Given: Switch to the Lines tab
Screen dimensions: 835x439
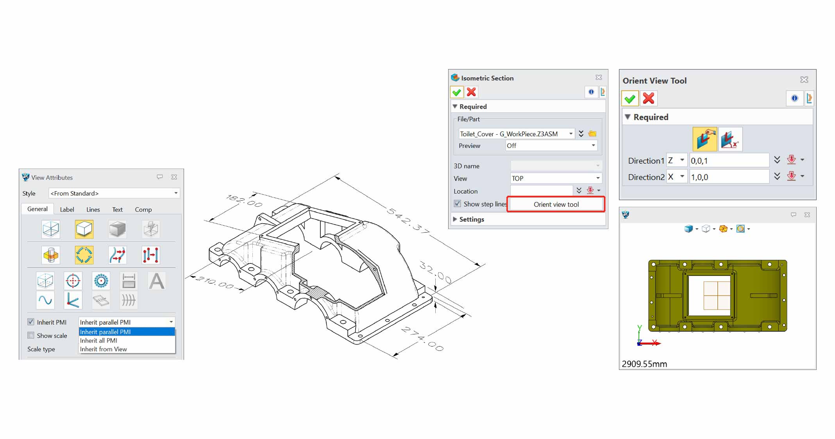Looking at the screenshot, I should click(93, 210).
